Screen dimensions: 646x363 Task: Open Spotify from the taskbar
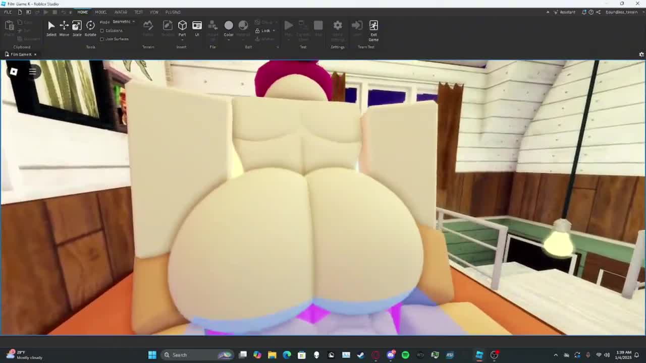405,355
